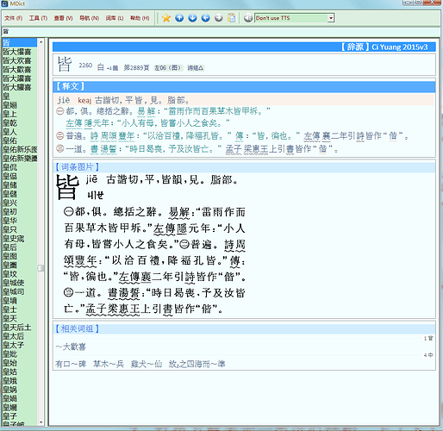Select 皆大歡喜 in the word list

pos(17,69)
